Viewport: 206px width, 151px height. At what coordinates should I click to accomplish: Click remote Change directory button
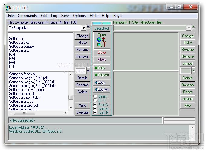click(188, 36)
